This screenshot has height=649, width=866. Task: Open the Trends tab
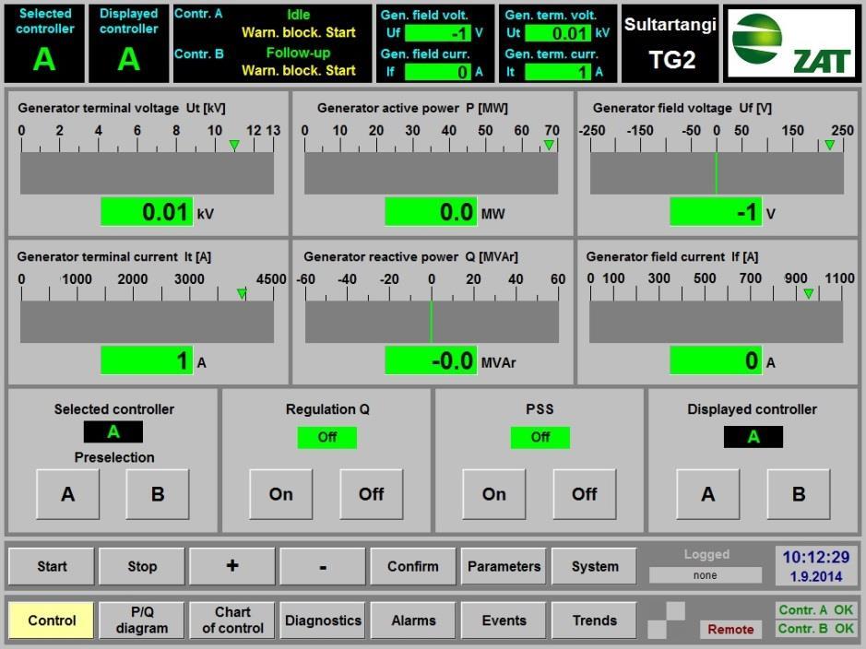pos(594,620)
